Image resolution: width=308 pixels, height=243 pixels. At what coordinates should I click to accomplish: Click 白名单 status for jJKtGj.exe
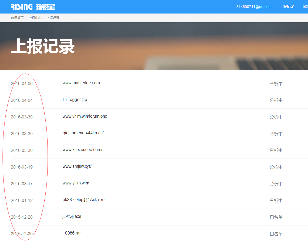[x=276, y=217]
